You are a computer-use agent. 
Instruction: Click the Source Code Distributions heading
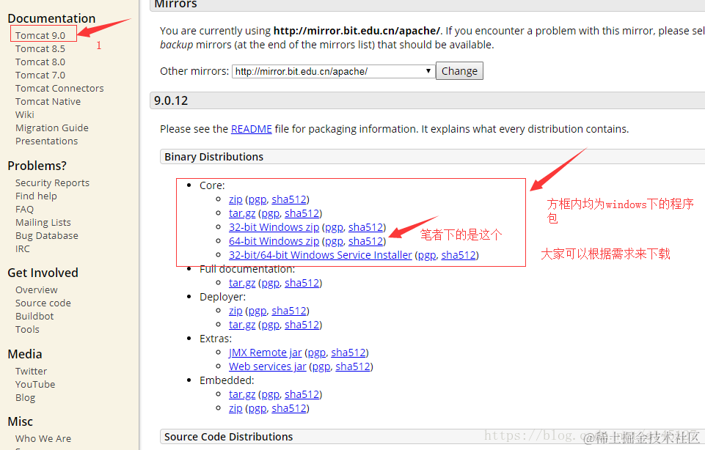(228, 437)
